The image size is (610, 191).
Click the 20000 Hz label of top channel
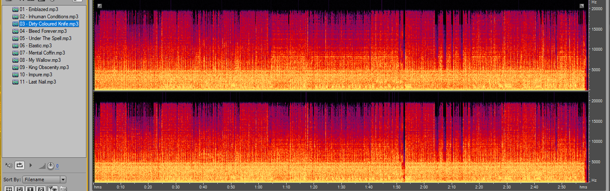tap(597, 9)
